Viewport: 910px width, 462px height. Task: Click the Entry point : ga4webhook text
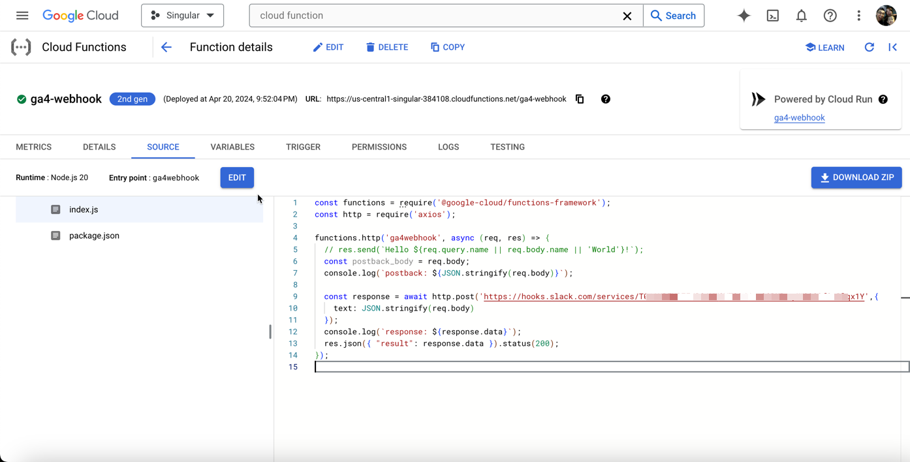(154, 177)
